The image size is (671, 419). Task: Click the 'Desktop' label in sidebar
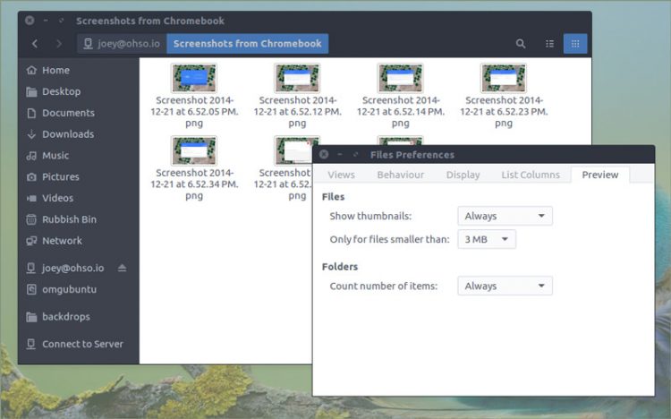(61, 91)
